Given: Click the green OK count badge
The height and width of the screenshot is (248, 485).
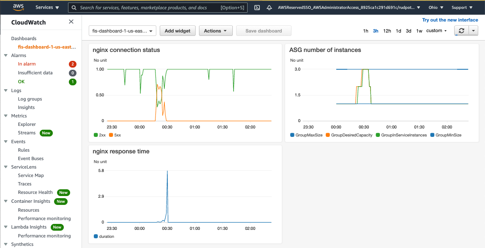Looking at the screenshot, I should (x=72, y=82).
